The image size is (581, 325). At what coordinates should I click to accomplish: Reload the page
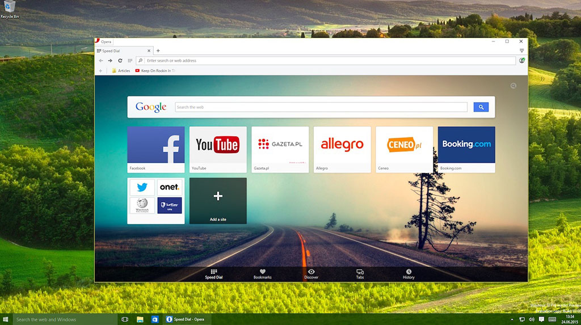(120, 60)
